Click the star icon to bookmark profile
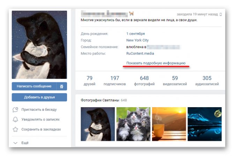Screen dimensions: 234x158 [15, 129]
